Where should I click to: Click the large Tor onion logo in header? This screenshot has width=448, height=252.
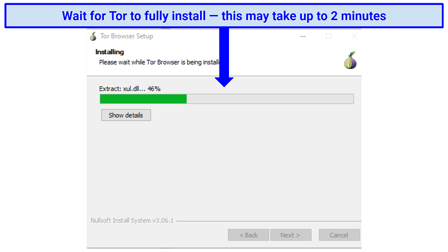tap(350, 60)
